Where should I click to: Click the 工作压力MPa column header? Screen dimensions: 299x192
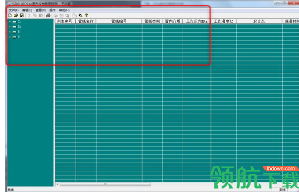coord(197,21)
